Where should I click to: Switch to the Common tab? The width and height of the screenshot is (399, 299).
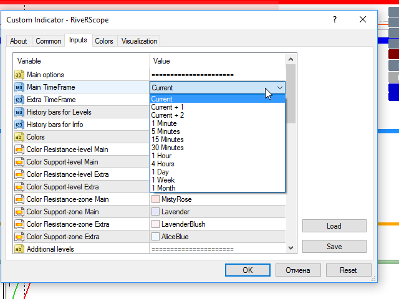(49, 41)
